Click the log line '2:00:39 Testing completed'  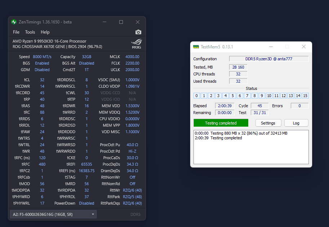(x=218, y=138)
